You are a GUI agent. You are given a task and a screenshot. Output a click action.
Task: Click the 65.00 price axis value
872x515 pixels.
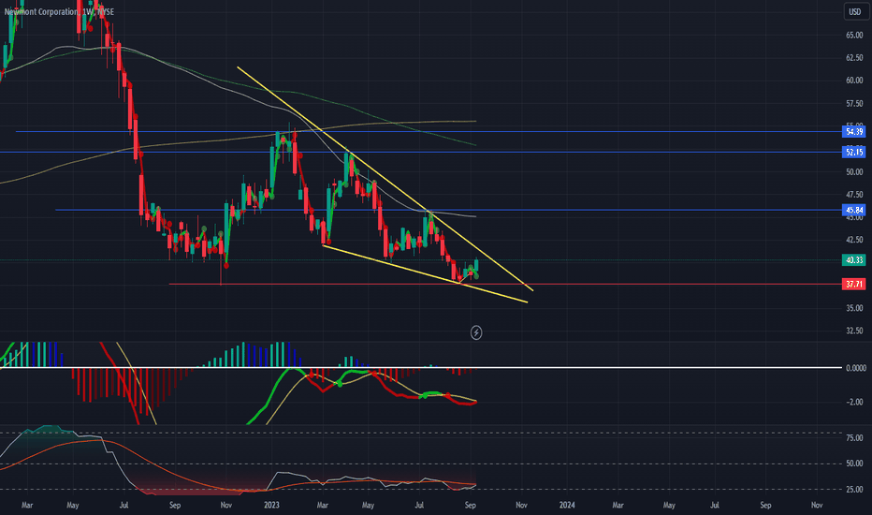[854, 35]
